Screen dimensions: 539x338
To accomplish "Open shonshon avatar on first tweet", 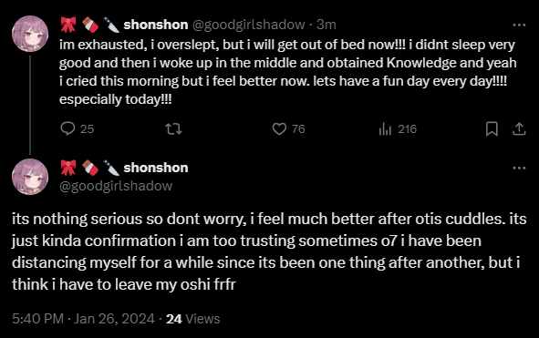I will (x=30, y=34).
